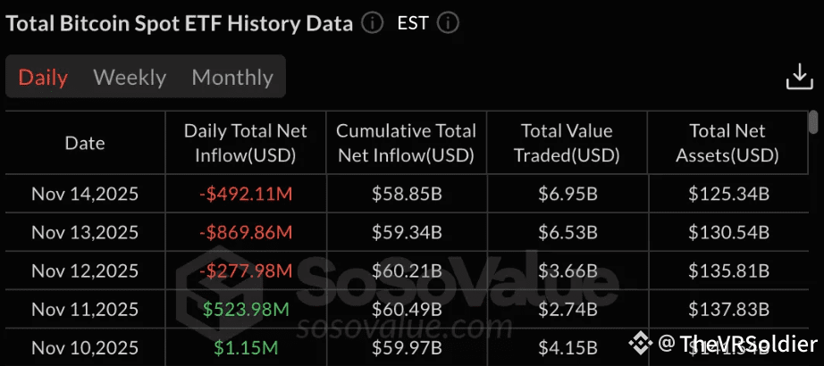Click the $523.98M green inflow value
This screenshot has width=824, height=366.
[x=246, y=309]
